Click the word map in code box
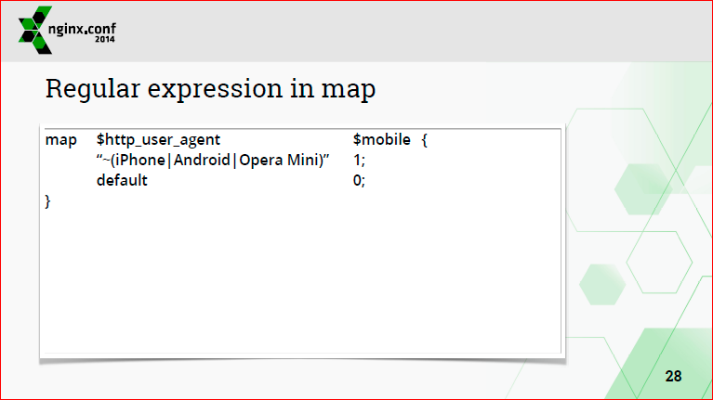The height and width of the screenshot is (400, 713). click(61, 140)
